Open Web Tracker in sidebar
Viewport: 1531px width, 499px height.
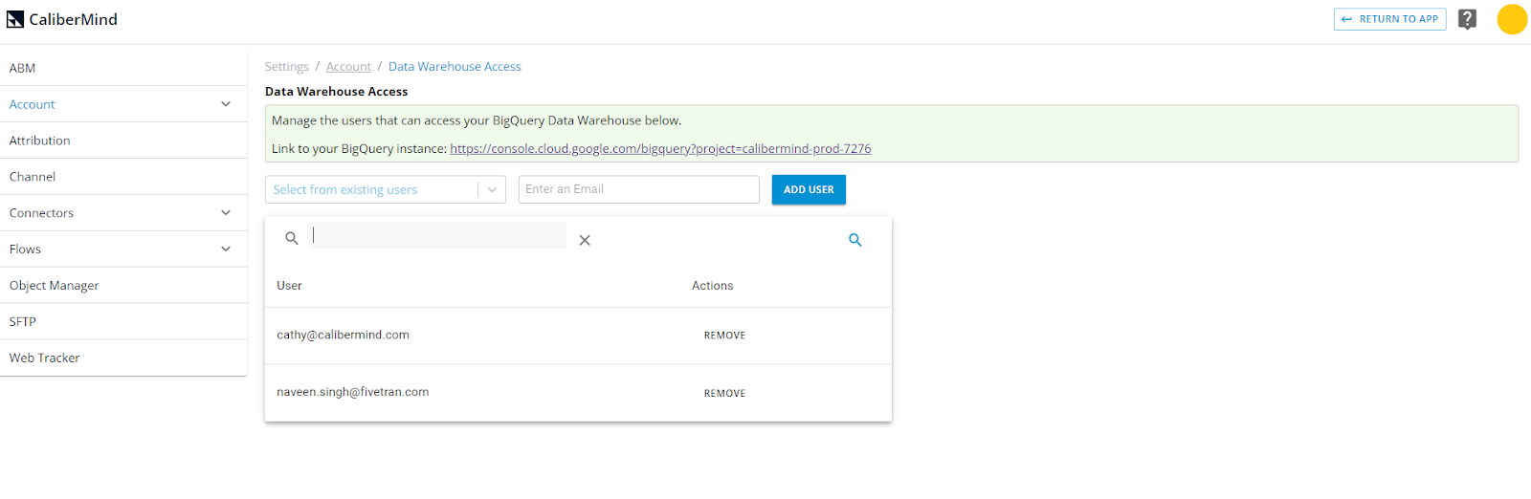point(123,358)
